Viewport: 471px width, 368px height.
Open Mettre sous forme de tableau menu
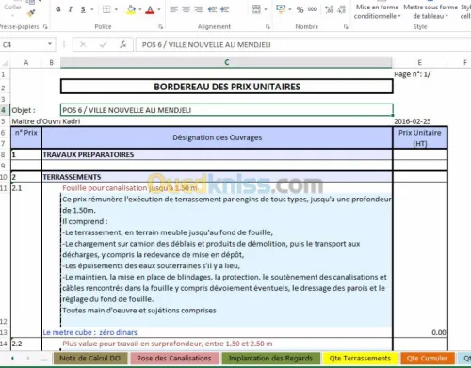click(x=430, y=11)
